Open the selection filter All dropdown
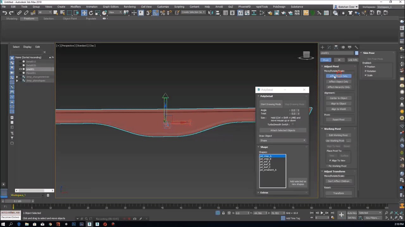 [44, 13]
